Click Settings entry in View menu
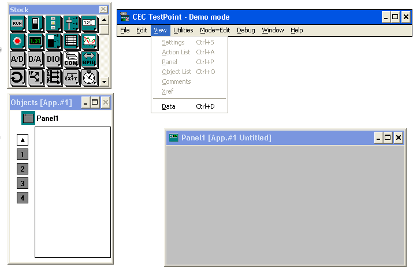 (189, 42)
